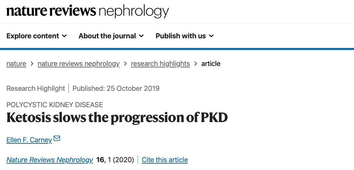354x170 pixels.
Task: Click the envelope icon beside Ellen F. Carney
Action: pyautogui.click(x=57, y=139)
